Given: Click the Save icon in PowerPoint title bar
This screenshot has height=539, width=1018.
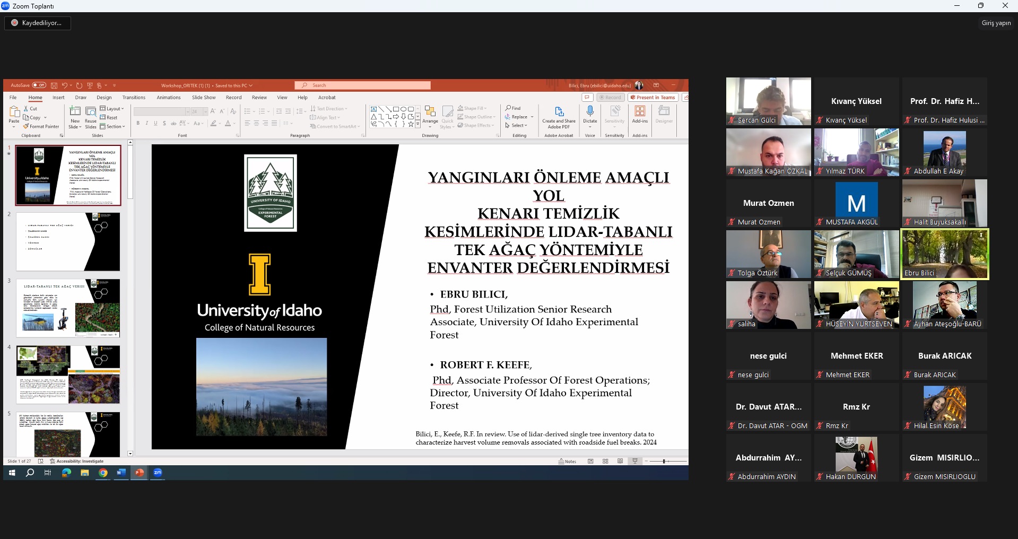Looking at the screenshot, I should 54,85.
